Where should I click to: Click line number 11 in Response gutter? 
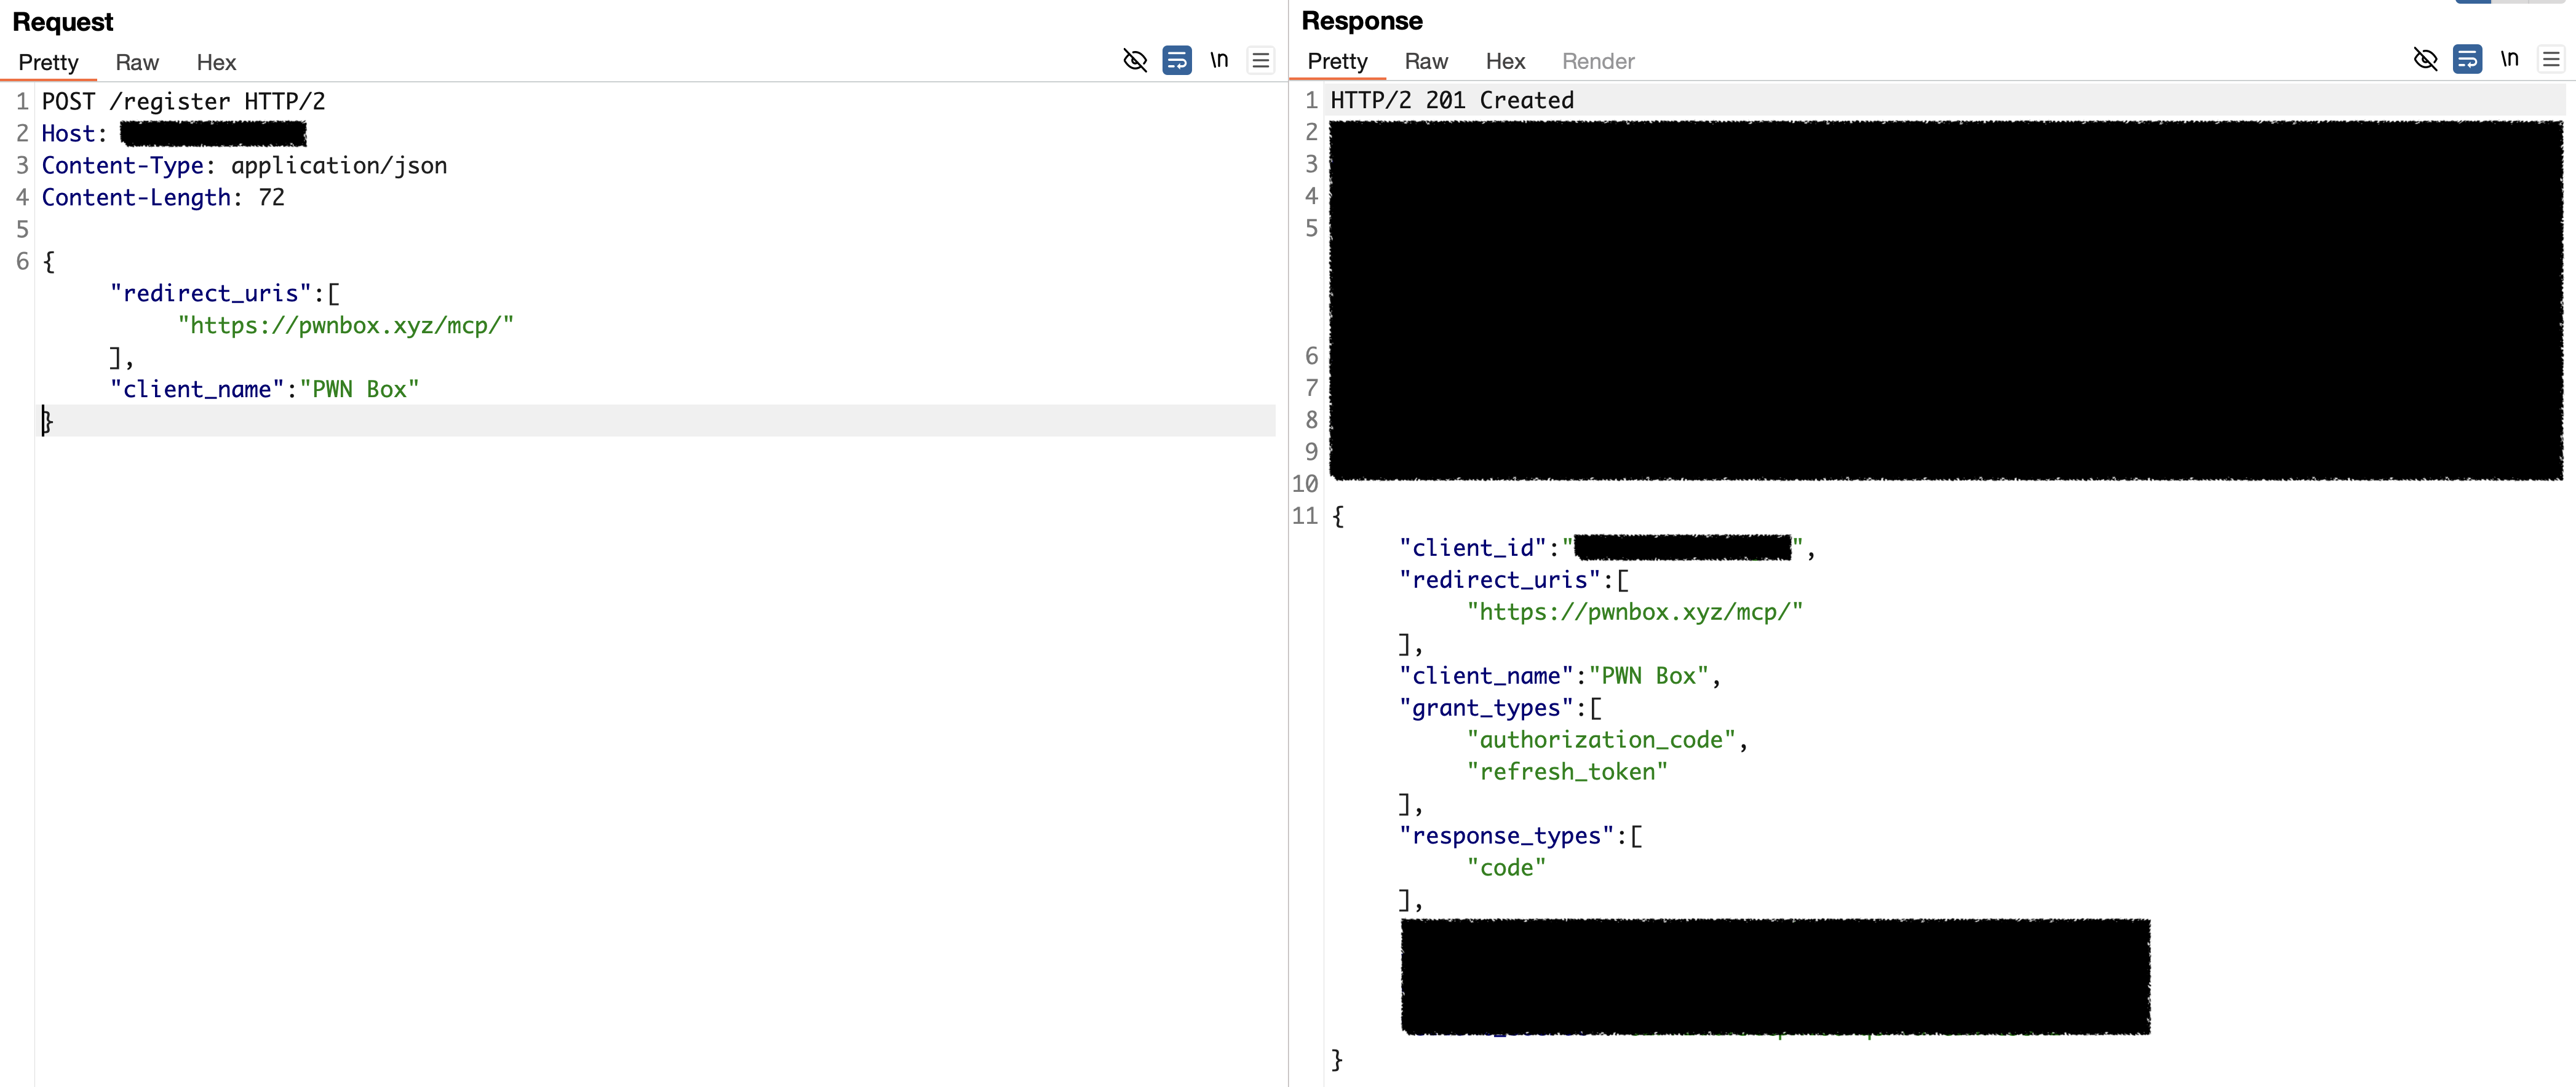pyautogui.click(x=1305, y=516)
